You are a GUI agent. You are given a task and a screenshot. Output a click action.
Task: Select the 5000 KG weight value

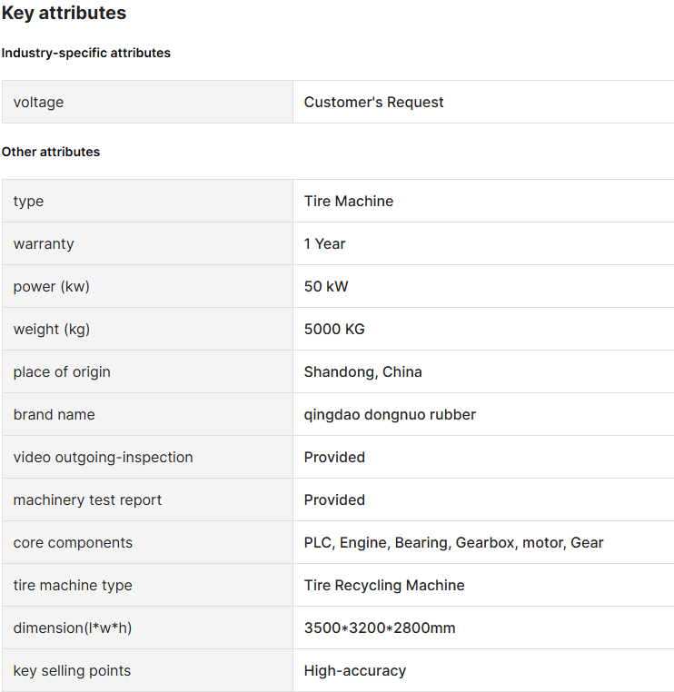[x=334, y=330]
